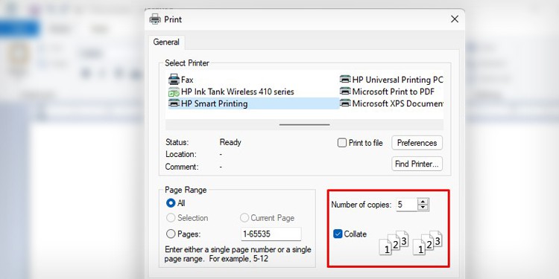This screenshot has width=559, height=279.
Task: Select the Fax printer icon
Action: click(x=174, y=80)
